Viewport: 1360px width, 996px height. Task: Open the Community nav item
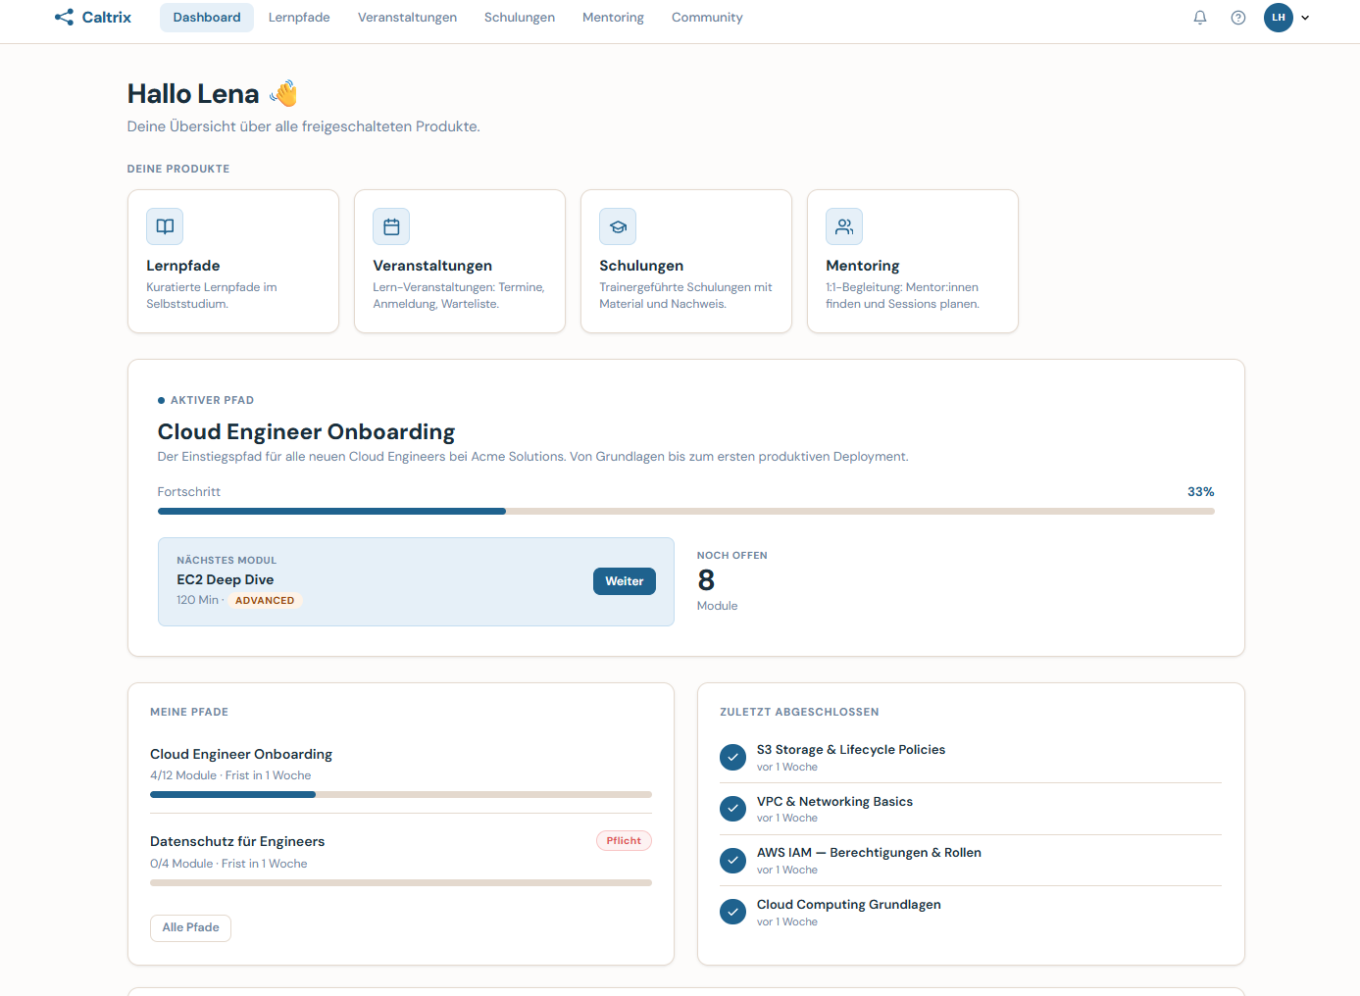(x=707, y=18)
